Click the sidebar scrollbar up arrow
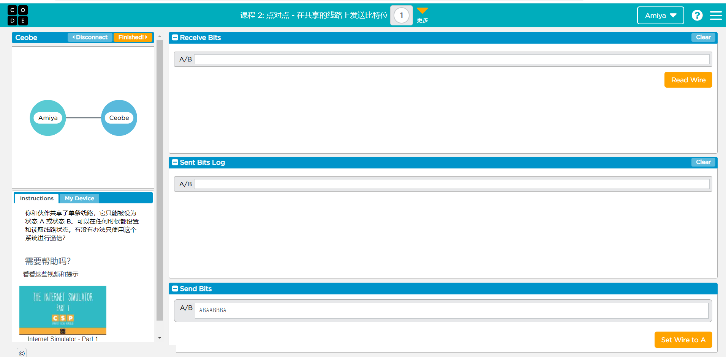Viewport: 726px width, 357px height. pos(160,36)
